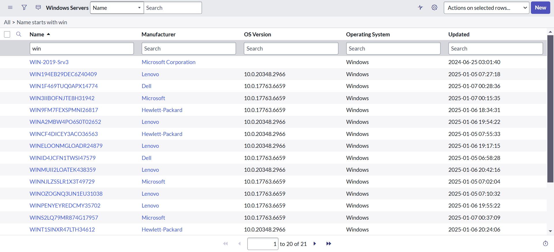554x252 pixels.
Task: Jump to last page double arrow
Action: pyautogui.click(x=329, y=244)
